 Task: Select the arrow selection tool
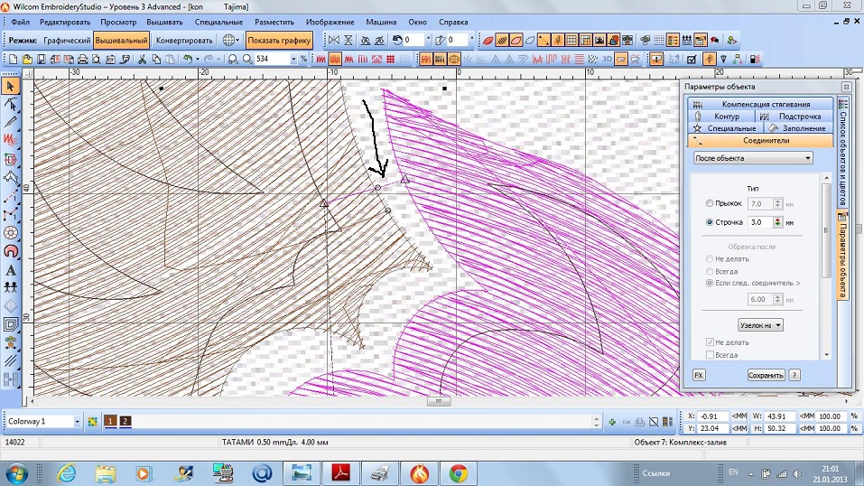[x=11, y=86]
